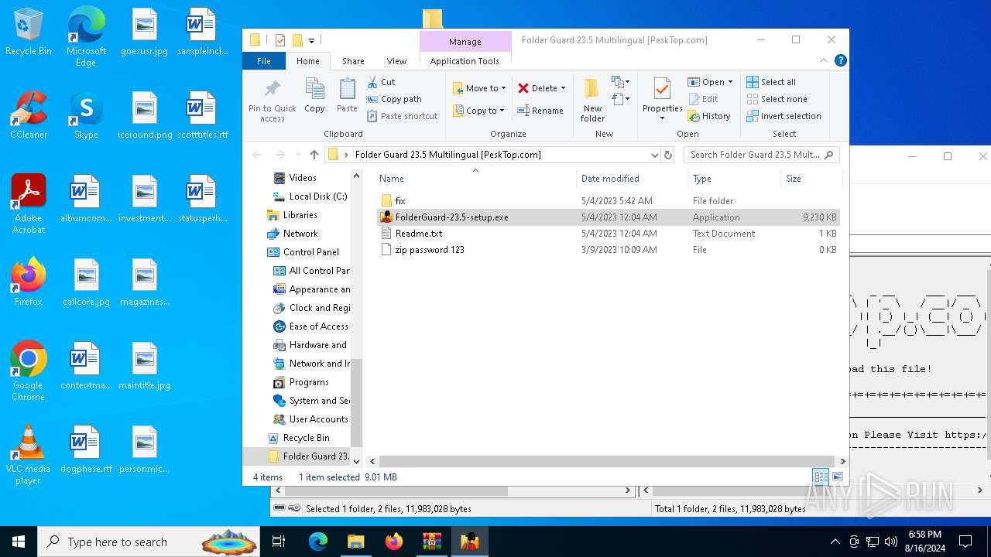The image size is (991, 557).
Task: Select Libraries in navigation pane
Action: pos(292,215)
